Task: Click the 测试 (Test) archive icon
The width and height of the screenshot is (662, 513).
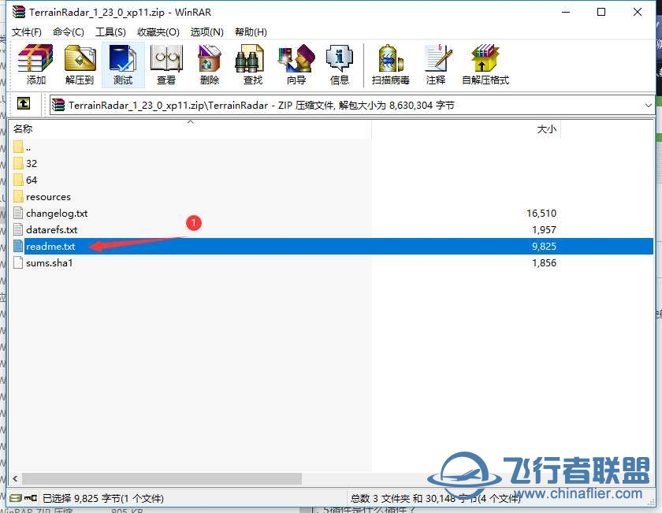Action: coord(122,63)
